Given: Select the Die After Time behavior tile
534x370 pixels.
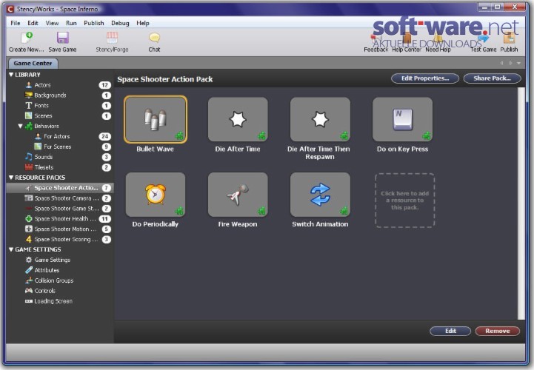Looking at the screenshot, I should (238, 119).
